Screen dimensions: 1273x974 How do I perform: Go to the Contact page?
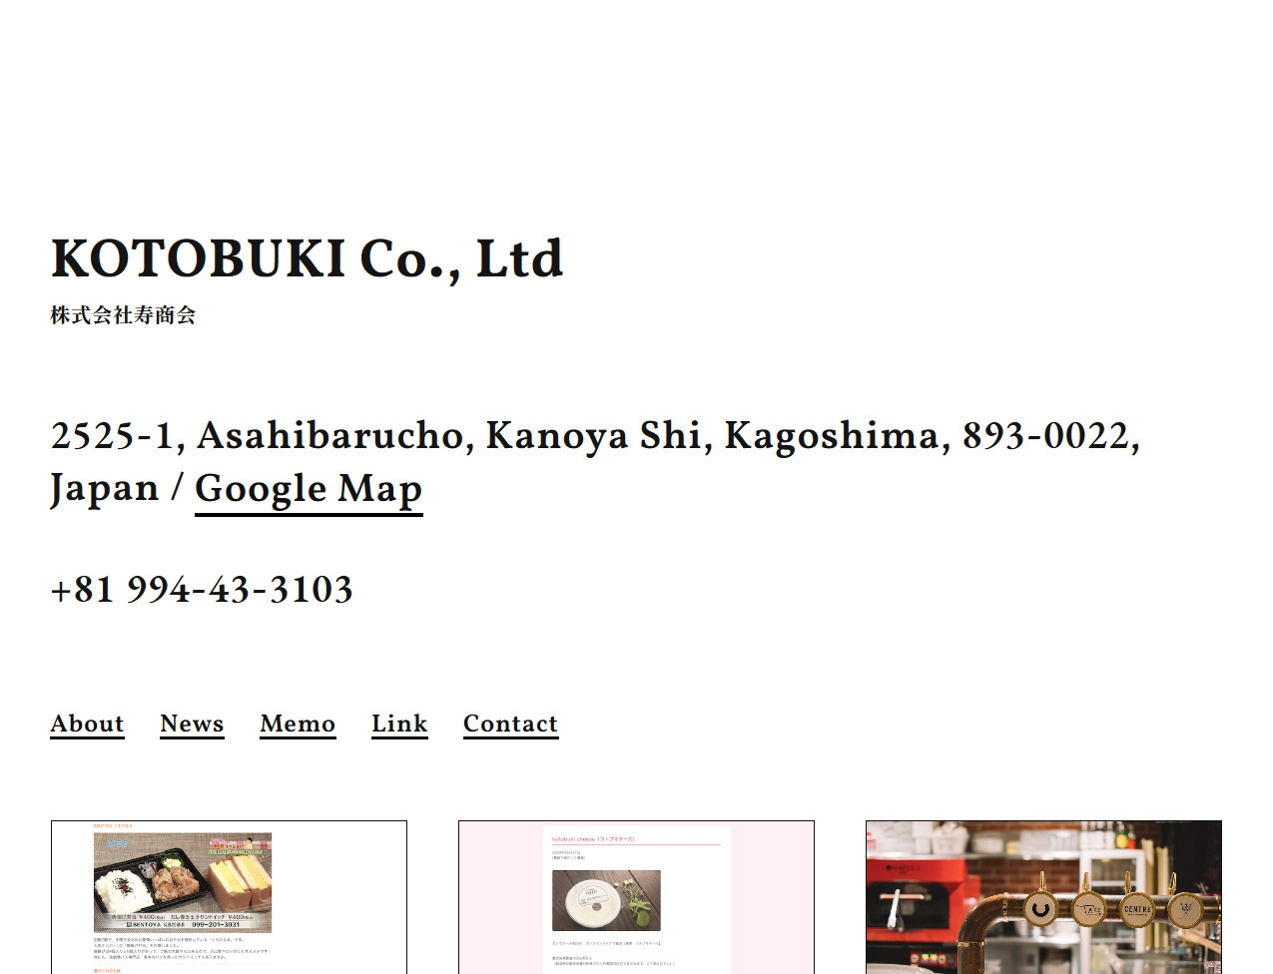tap(510, 725)
